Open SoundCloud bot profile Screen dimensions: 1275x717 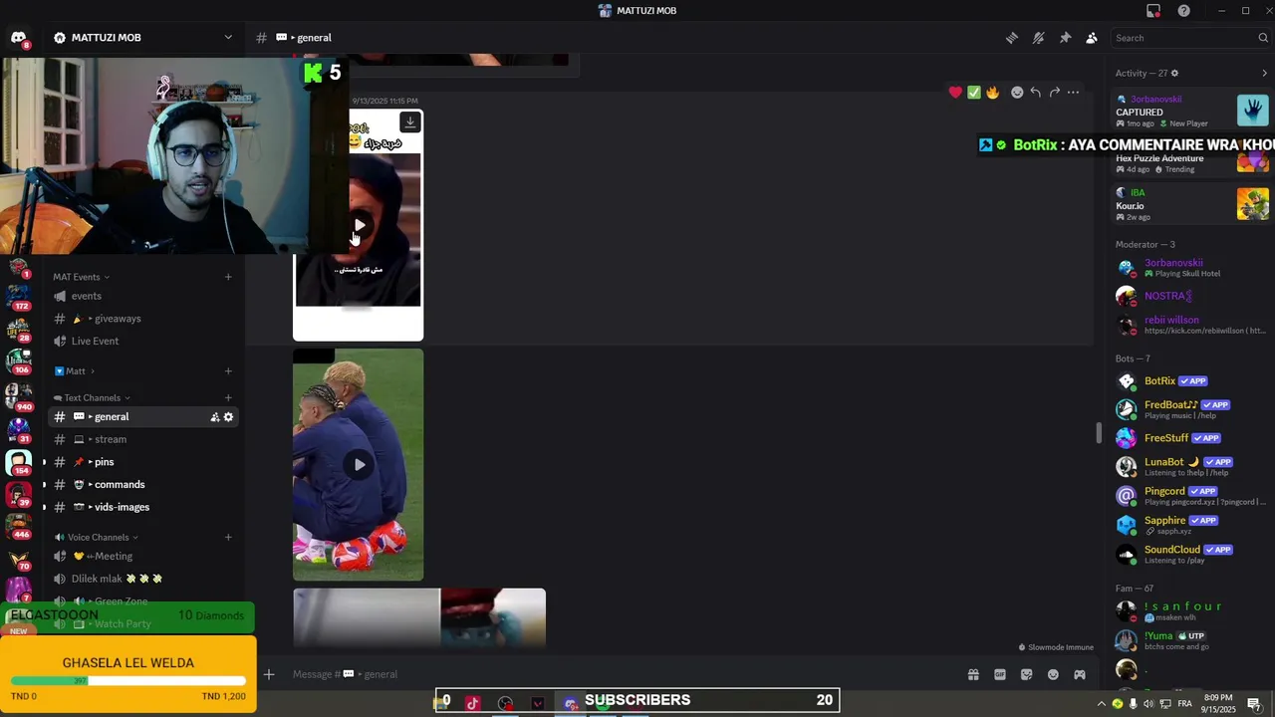1192,554
